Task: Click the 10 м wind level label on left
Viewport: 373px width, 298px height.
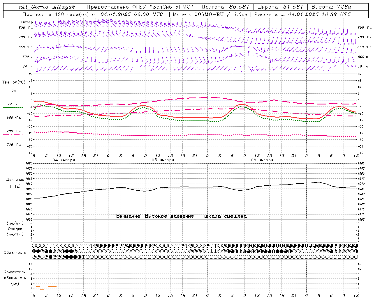Action: click(28, 66)
